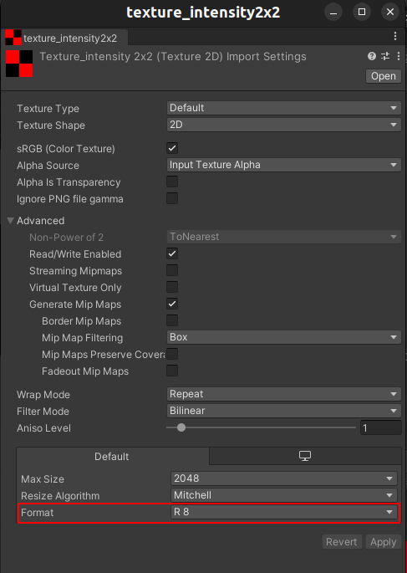Viewport: 407px width, 573px height.
Task: Click the large red-black texture thumbnail
Action: pyautogui.click(x=19, y=64)
